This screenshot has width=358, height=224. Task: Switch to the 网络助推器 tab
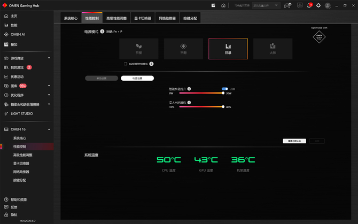(x=167, y=18)
